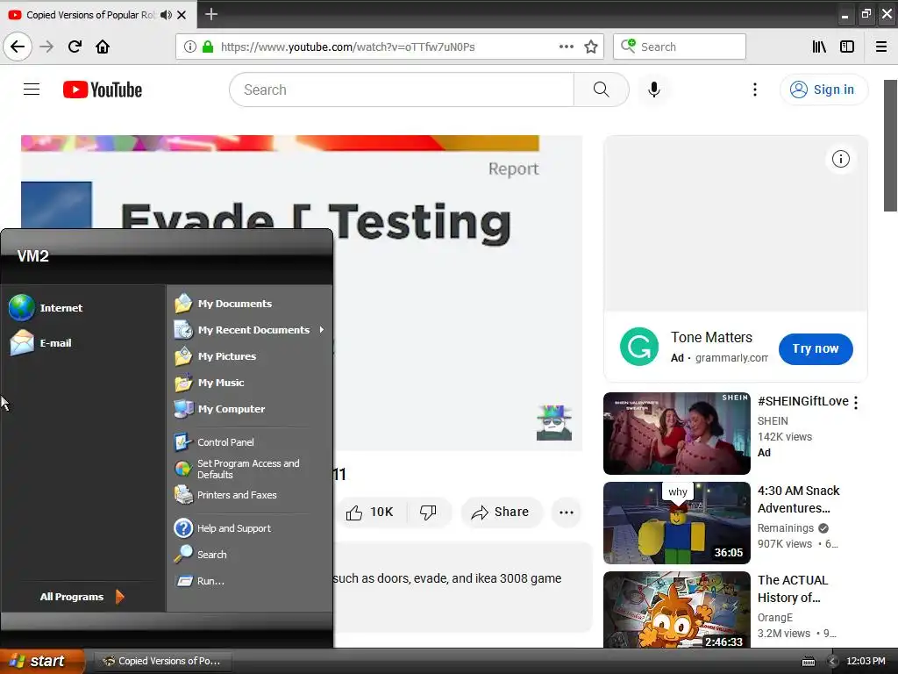Open the browser home page icon

click(103, 47)
